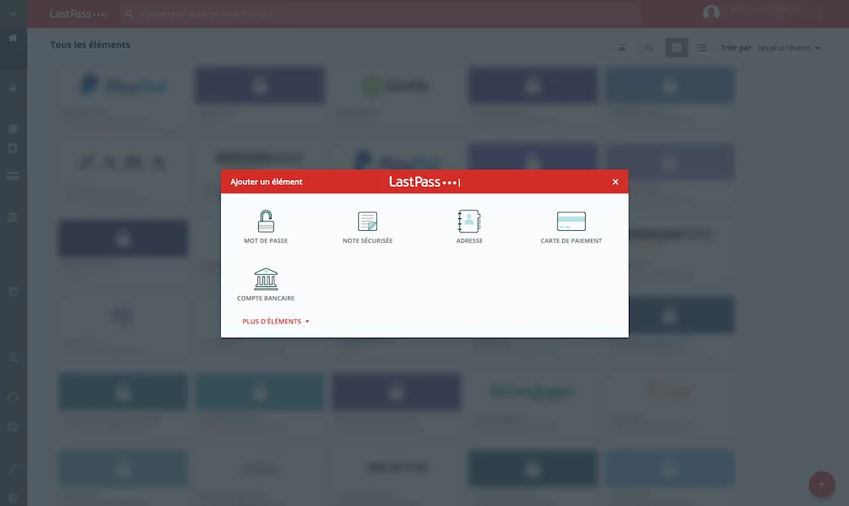Select the Mot de passe padlock icon
This screenshot has height=506, width=849.
pyautogui.click(x=266, y=222)
